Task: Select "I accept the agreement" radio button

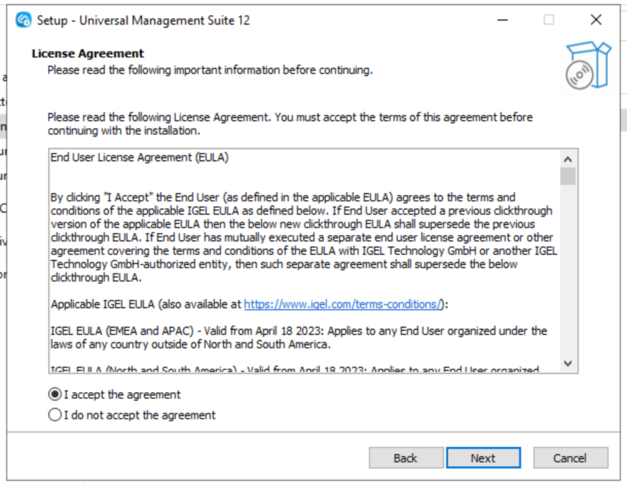Action: 55,394
